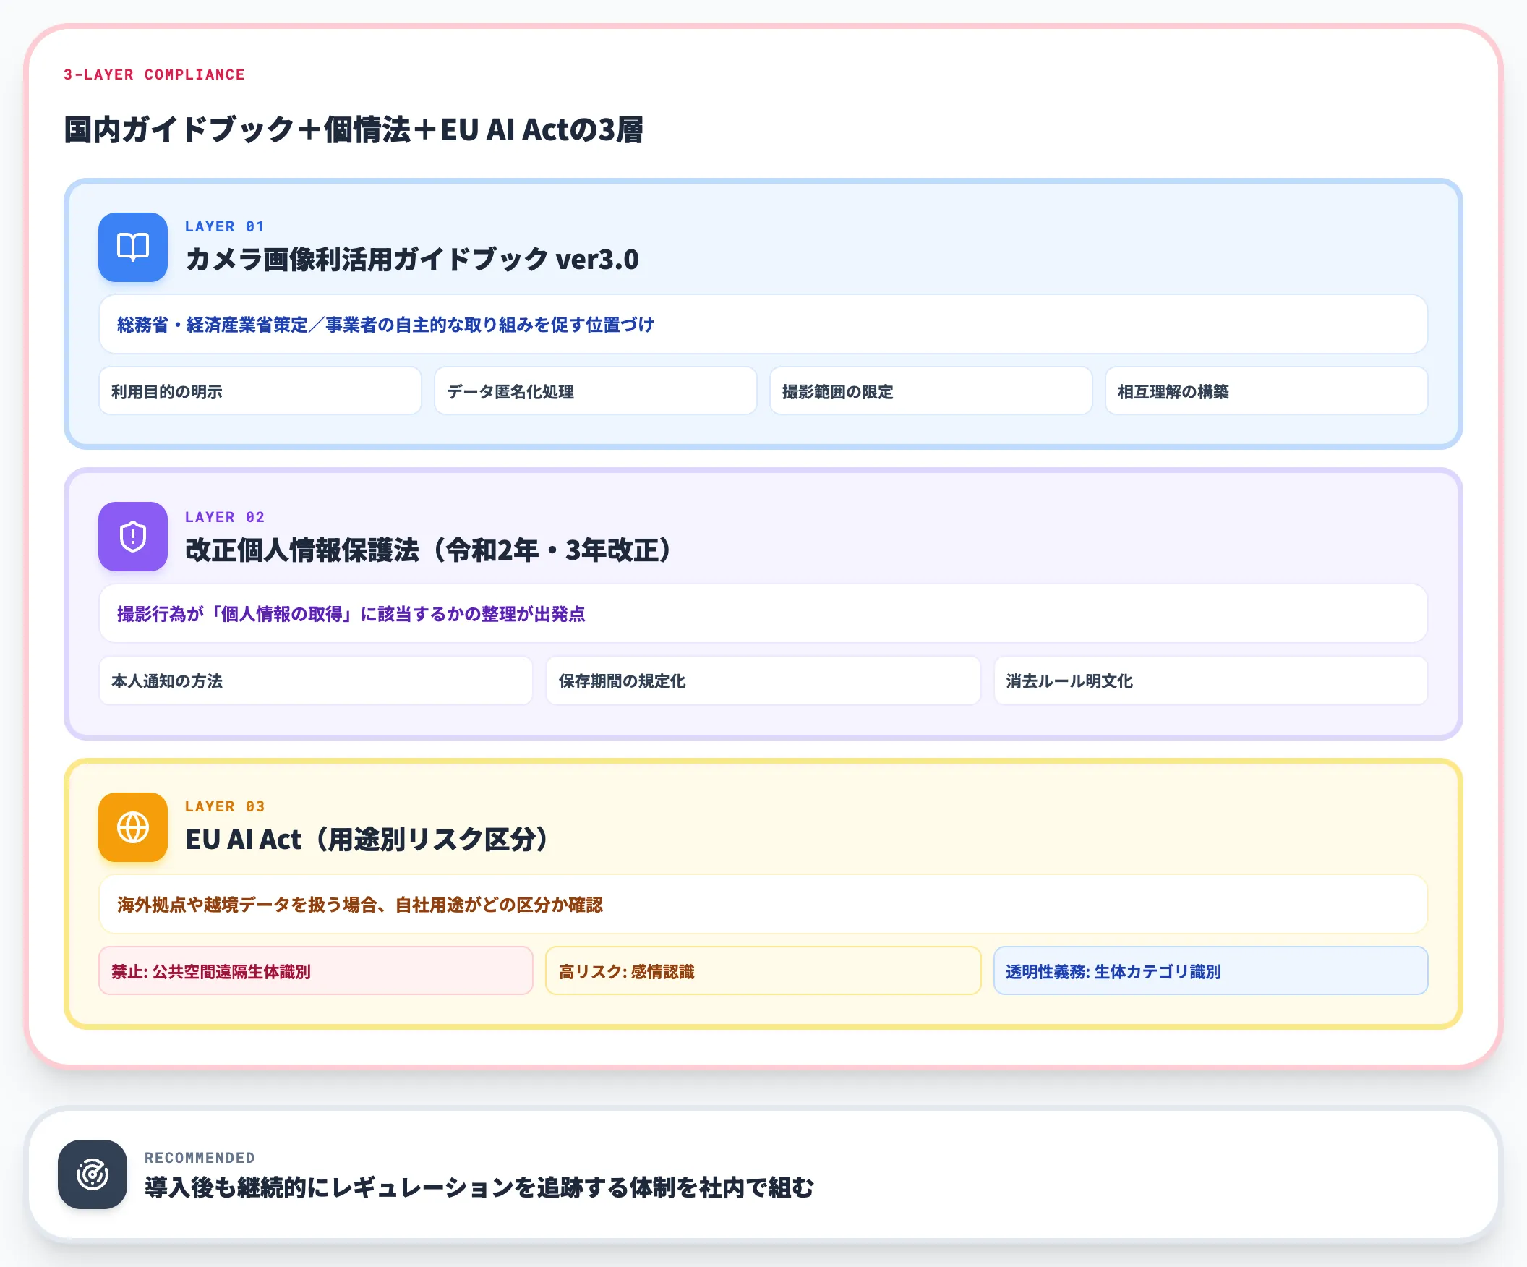Click the 撮影行為が「個人情報の取得」 description box
This screenshot has height=1267, width=1527.
[x=763, y=614]
